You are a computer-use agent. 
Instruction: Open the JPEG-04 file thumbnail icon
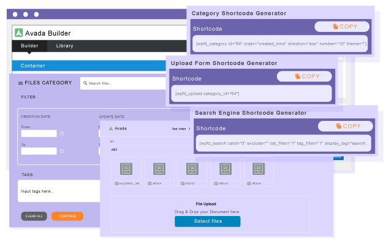point(259,169)
